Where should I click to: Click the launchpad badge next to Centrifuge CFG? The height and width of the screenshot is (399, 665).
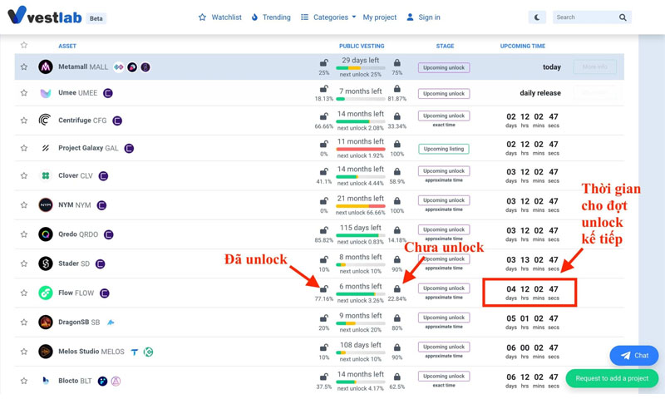tap(117, 121)
